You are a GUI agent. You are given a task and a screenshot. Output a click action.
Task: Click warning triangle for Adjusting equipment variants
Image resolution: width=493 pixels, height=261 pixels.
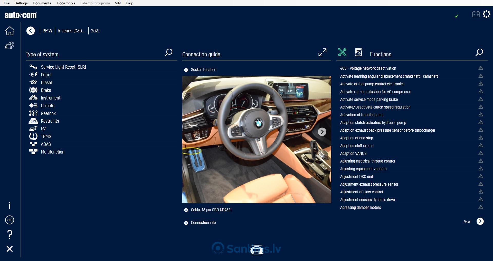coord(481,168)
